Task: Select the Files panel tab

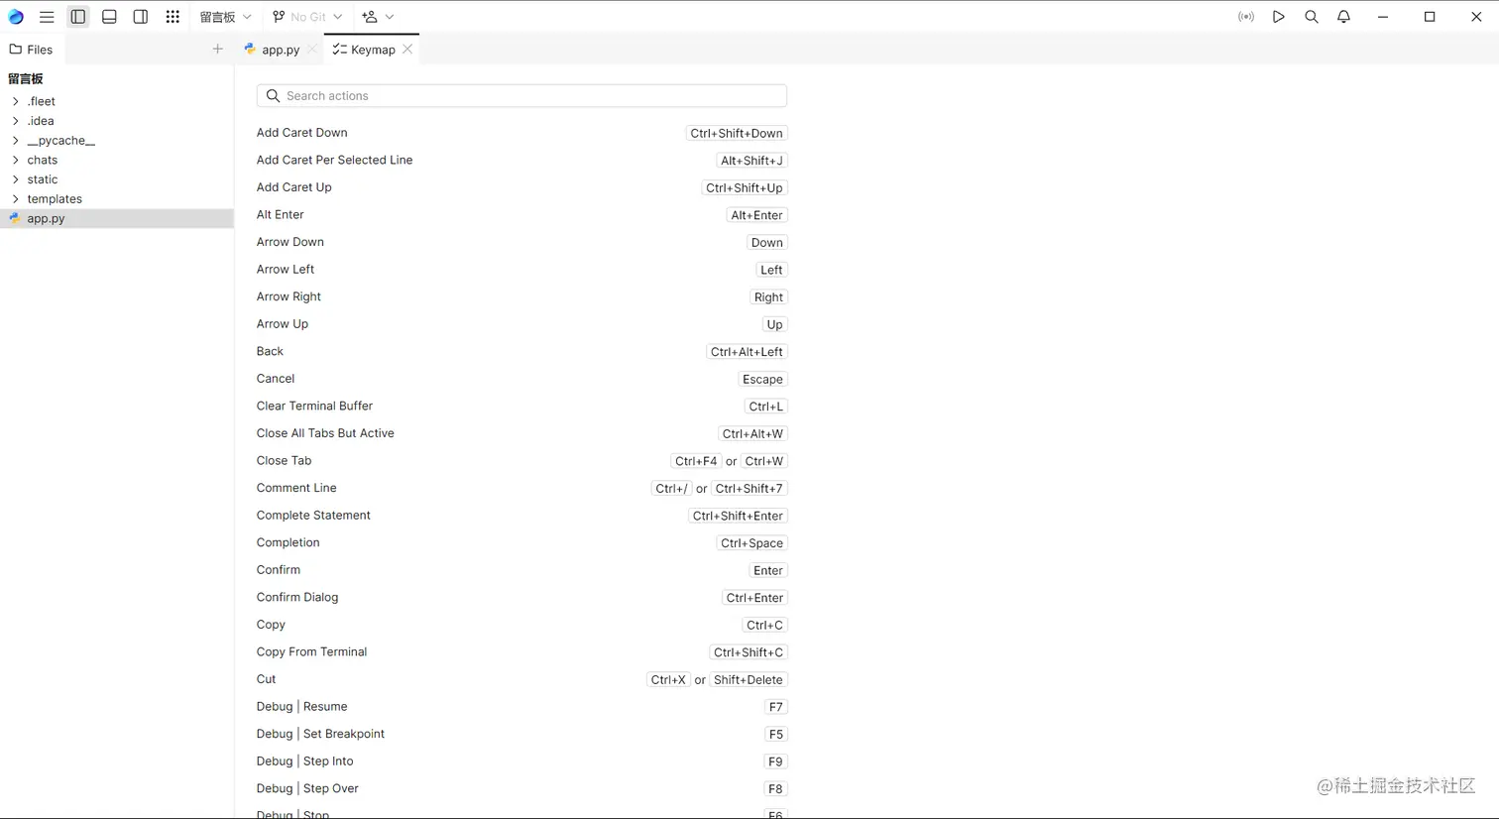Action: point(32,50)
